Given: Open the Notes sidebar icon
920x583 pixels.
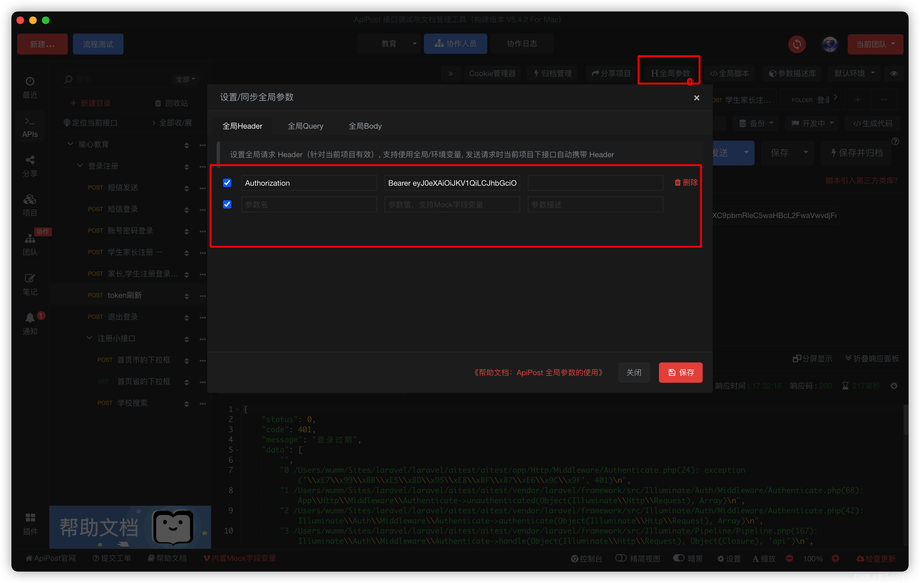Looking at the screenshot, I should coord(30,278).
